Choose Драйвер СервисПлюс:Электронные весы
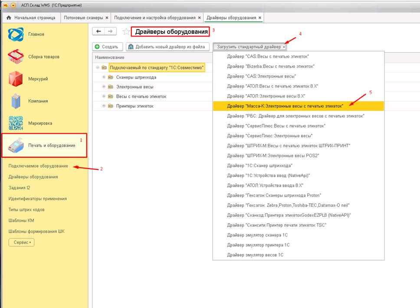Image resolution: width=420 pixels, height=308 pixels. [299, 136]
